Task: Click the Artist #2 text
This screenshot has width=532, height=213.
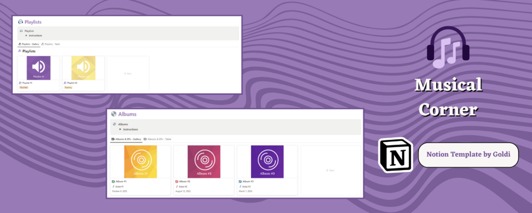Action: 183,187
